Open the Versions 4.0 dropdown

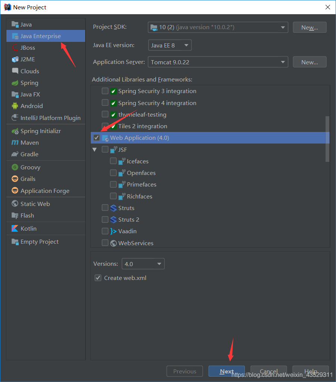point(143,264)
